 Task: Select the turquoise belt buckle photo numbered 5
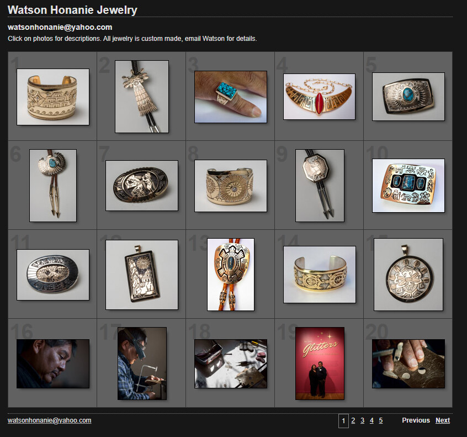pos(408,97)
